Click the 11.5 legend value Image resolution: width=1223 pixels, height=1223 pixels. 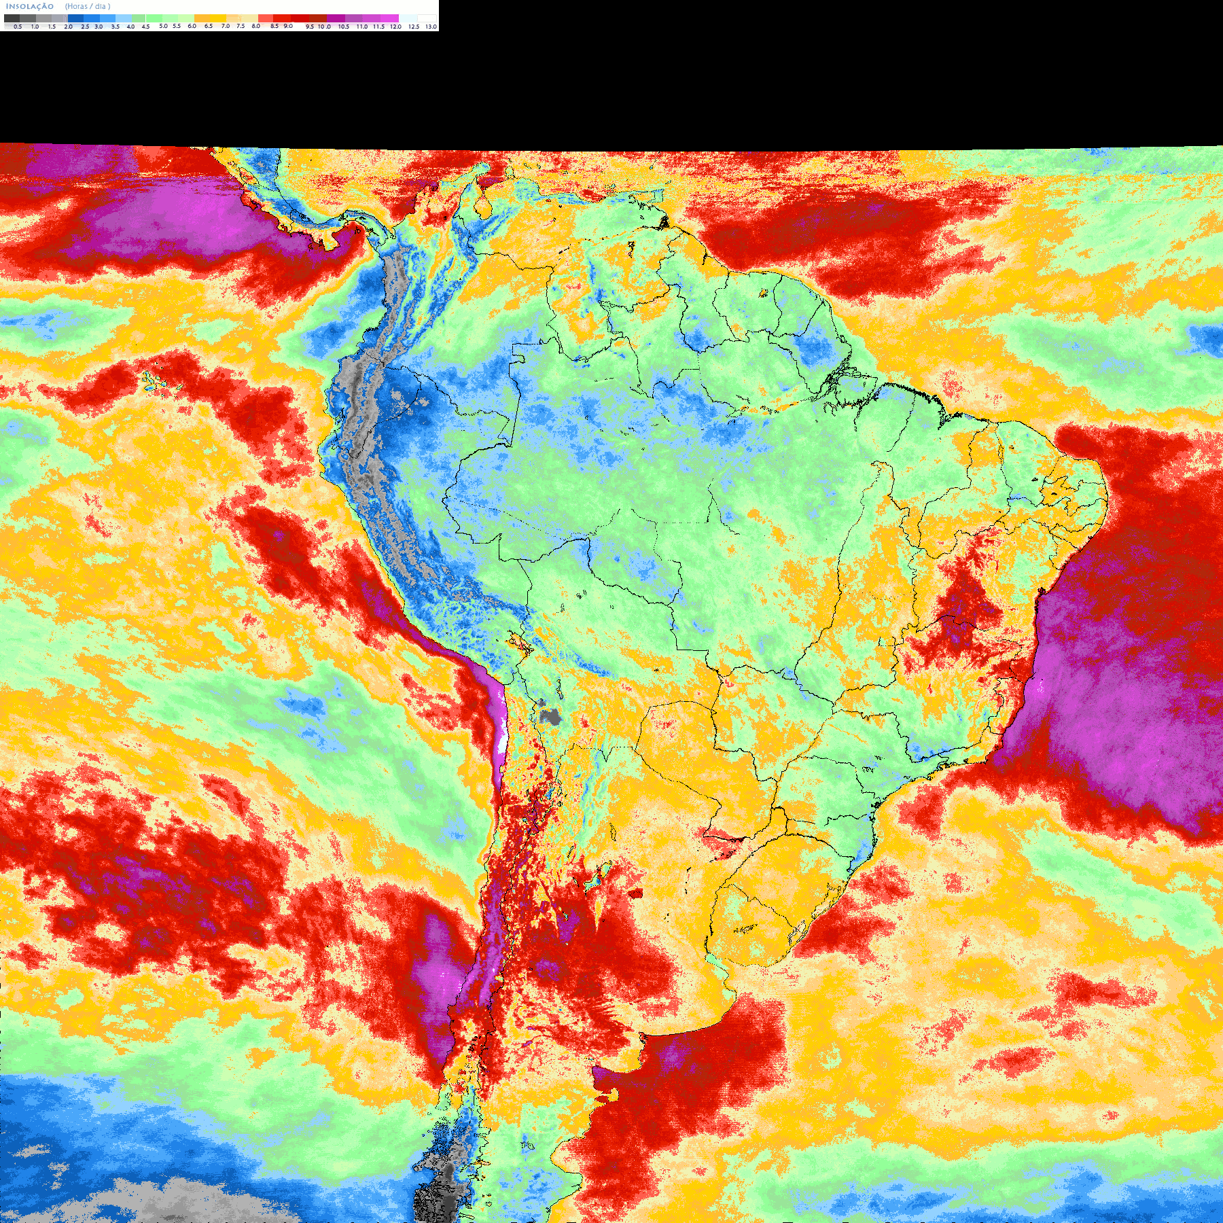click(x=378, y=26)
